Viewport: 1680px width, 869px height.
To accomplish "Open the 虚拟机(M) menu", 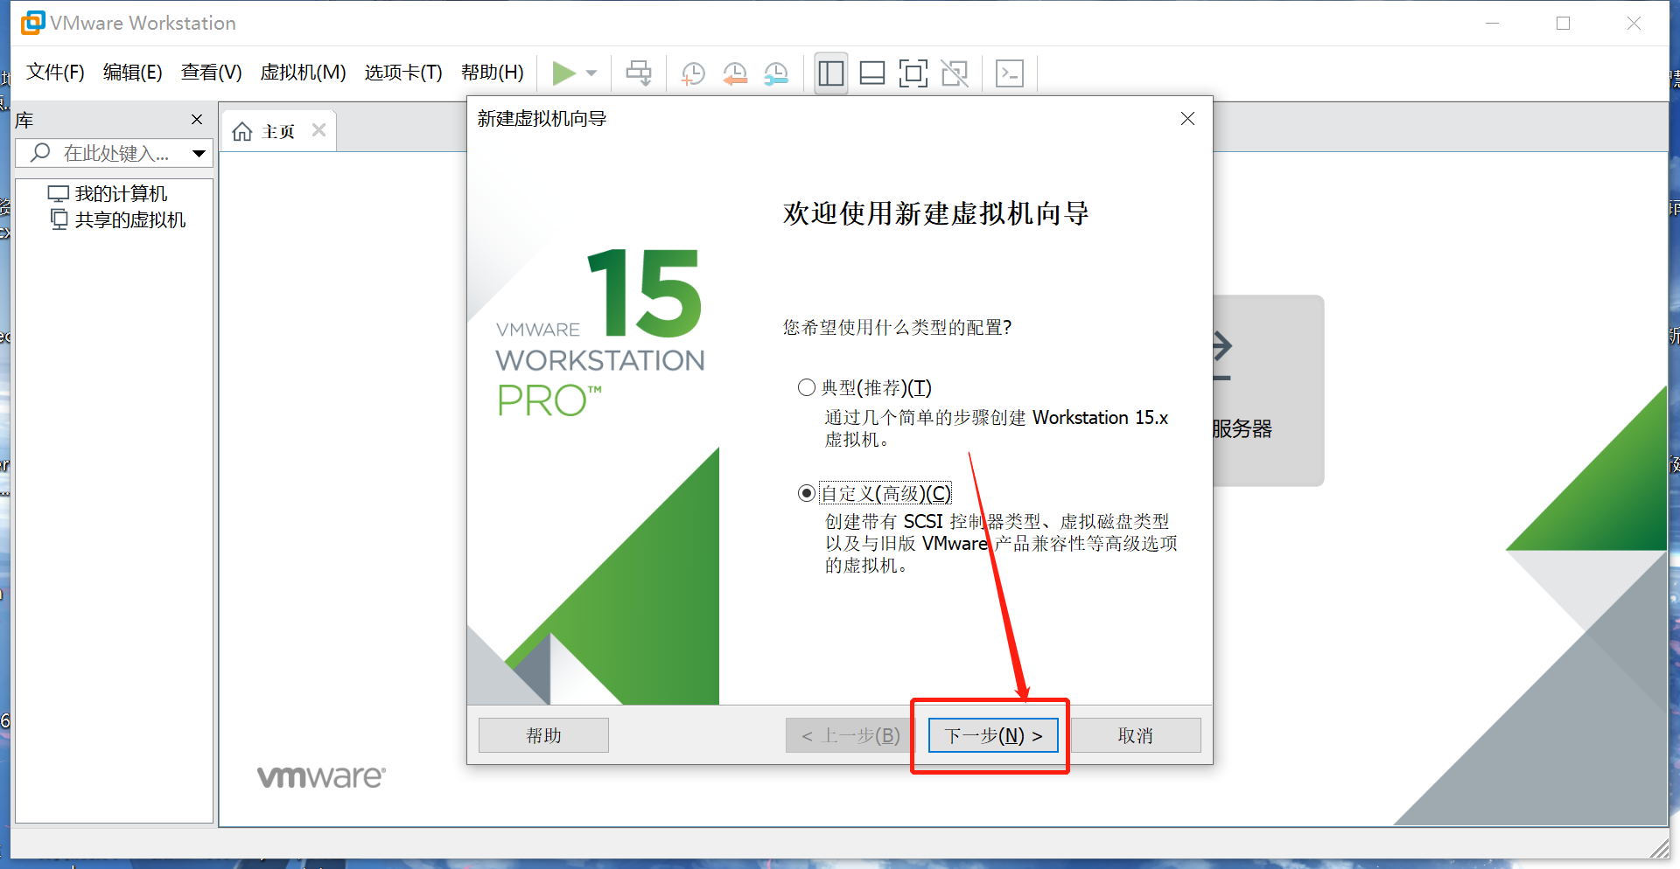I will pos(303,73).
